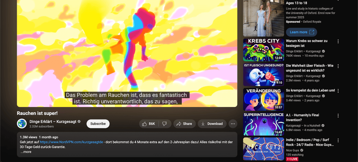Open SUPERINTELLIGENCE video thumbnail
Image resolution: width=358 pixels, height=162 pixels.
tap(264, 124)
